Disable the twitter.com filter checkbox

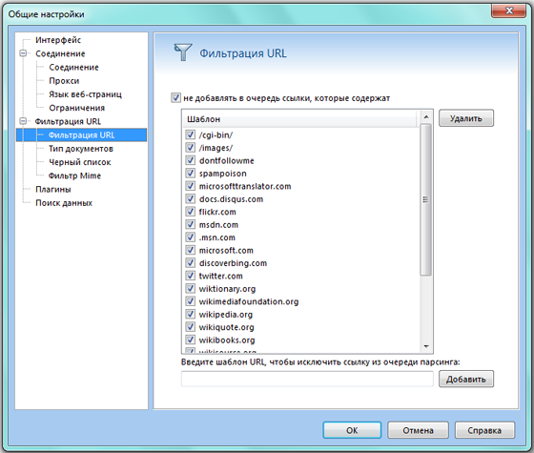190,276
